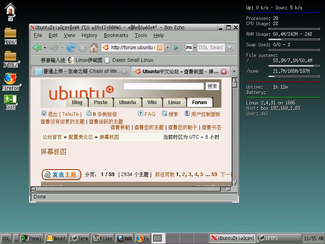Click the 退出 [ TeliuTe ] logout link
325x244 pixels.
point(61,114)
